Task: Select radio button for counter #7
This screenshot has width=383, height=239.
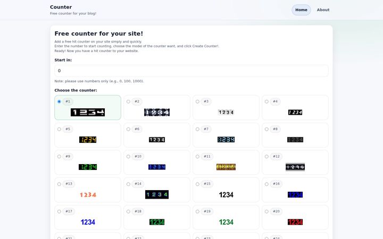Action: click(x=197, y=129)
